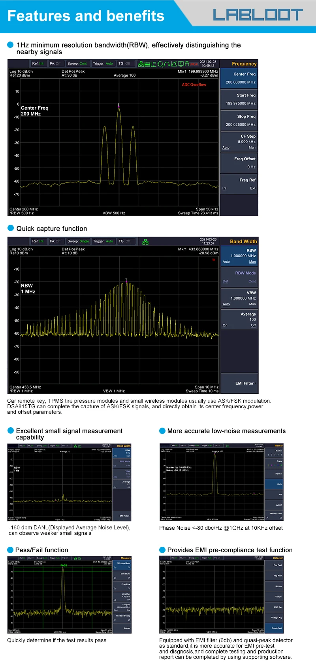The image size is (316, 667).
Task: Click the headphones audio demod icon
Action: tap(167, 64)
